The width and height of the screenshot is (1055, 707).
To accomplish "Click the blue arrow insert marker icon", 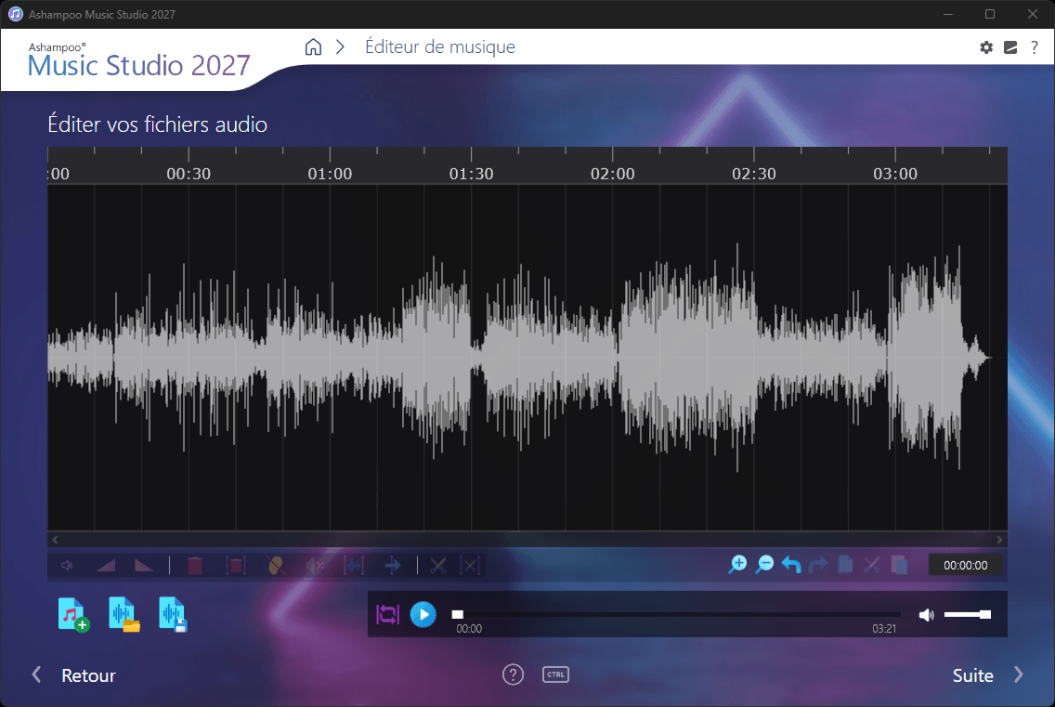I will [x=392, y=566].
